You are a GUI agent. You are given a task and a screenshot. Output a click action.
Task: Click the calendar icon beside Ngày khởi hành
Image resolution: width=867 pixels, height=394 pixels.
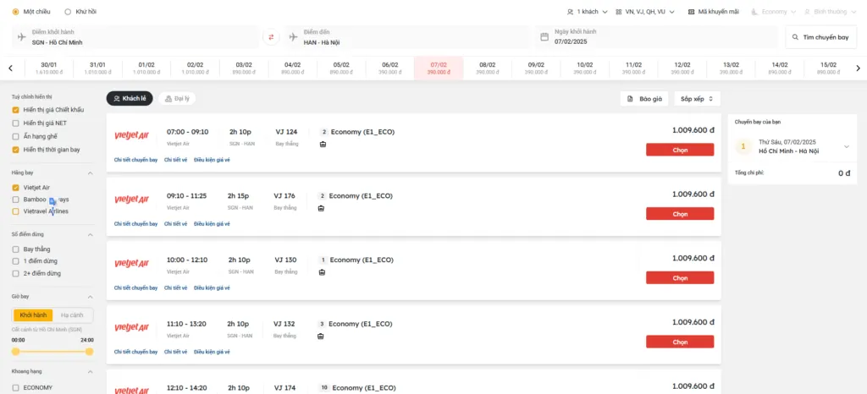(544, 36)
